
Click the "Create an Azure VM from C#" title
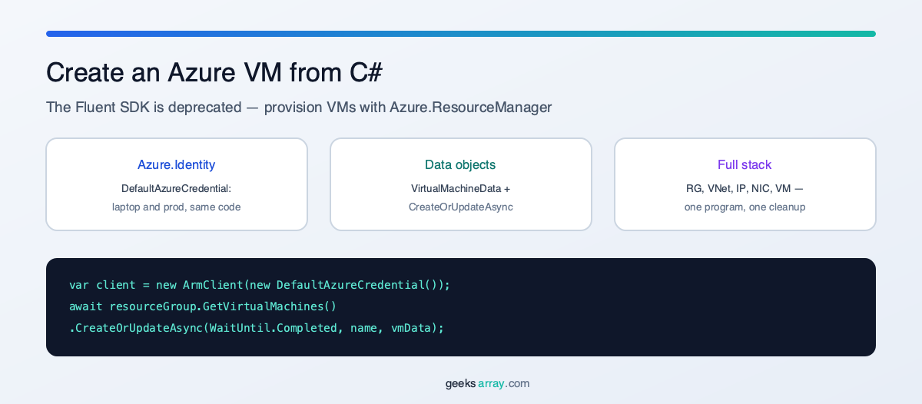(x=214, y=73)
